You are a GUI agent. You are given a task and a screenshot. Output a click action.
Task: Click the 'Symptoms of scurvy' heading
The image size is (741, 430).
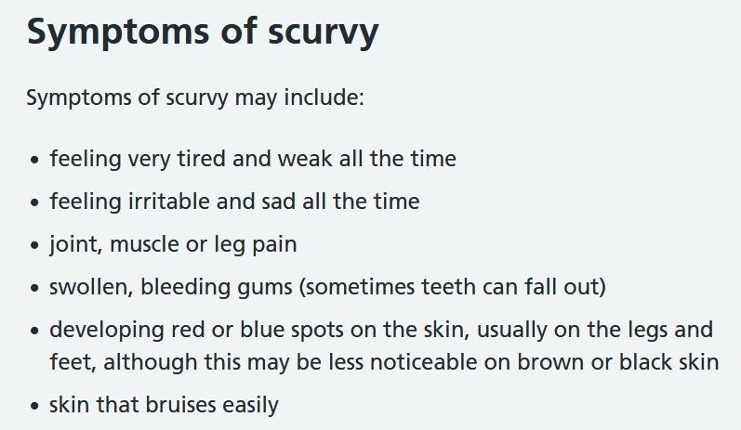(203, 33)
